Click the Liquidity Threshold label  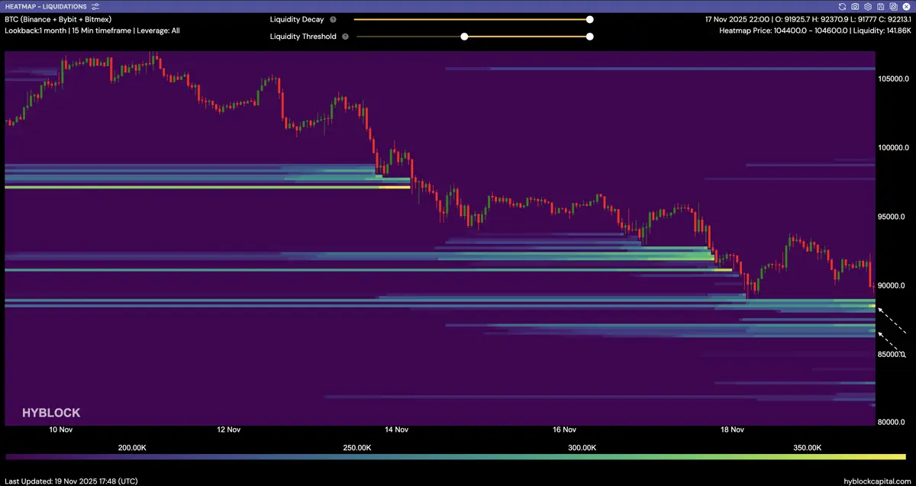click(x=303, y=37)
